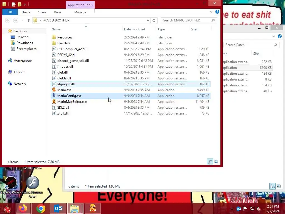Select the SDL2.dll file icon
Screen dimensions: 285x214
(x=54, y=107)
